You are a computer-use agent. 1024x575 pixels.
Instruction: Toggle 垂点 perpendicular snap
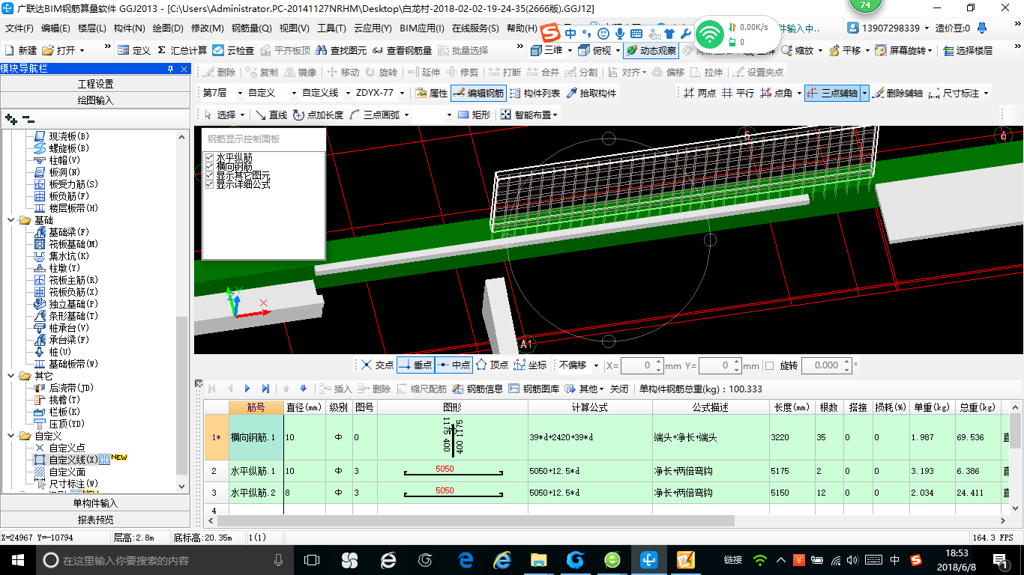pyautogui.click(x=415, y=365)
